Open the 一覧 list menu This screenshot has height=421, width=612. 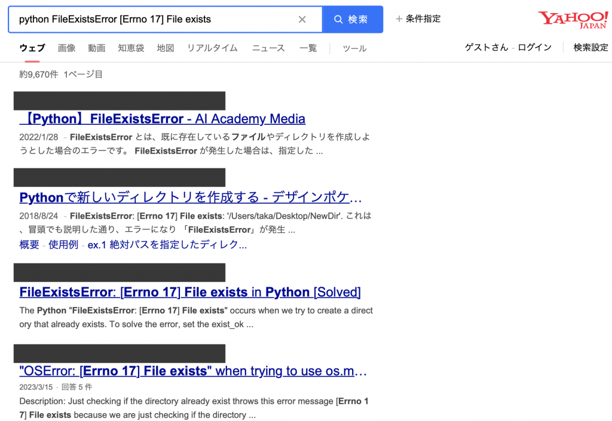click(308, 48)
